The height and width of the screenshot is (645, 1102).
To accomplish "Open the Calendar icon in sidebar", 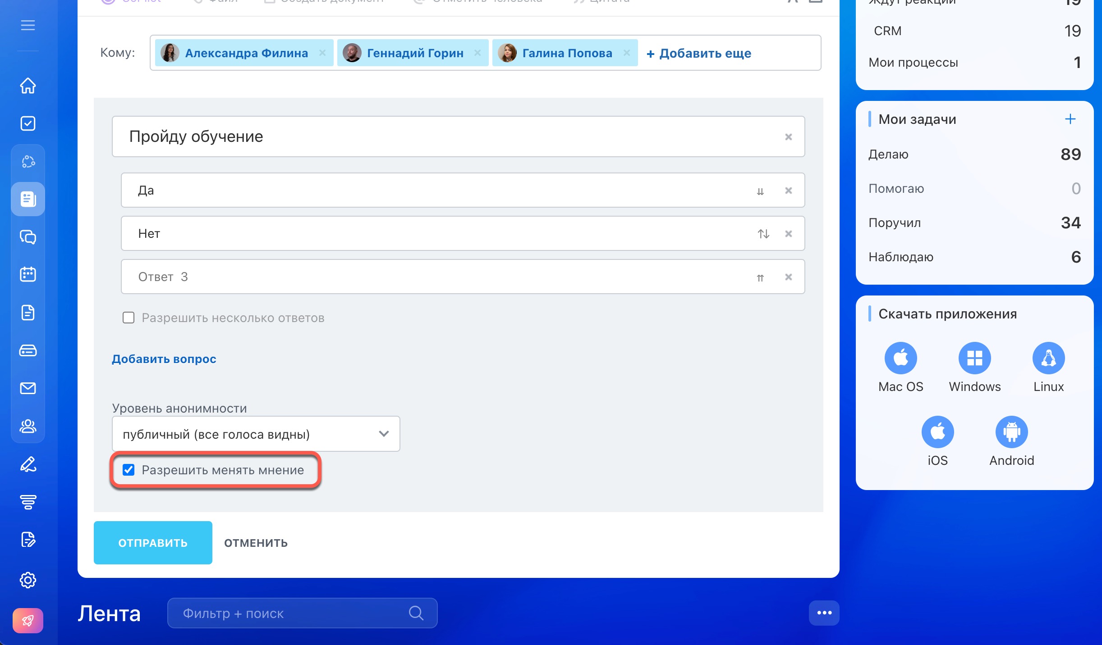I will pyautogui.click(x=28, y=274).
